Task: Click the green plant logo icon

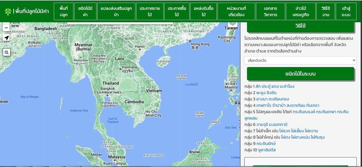Action: 8,11
